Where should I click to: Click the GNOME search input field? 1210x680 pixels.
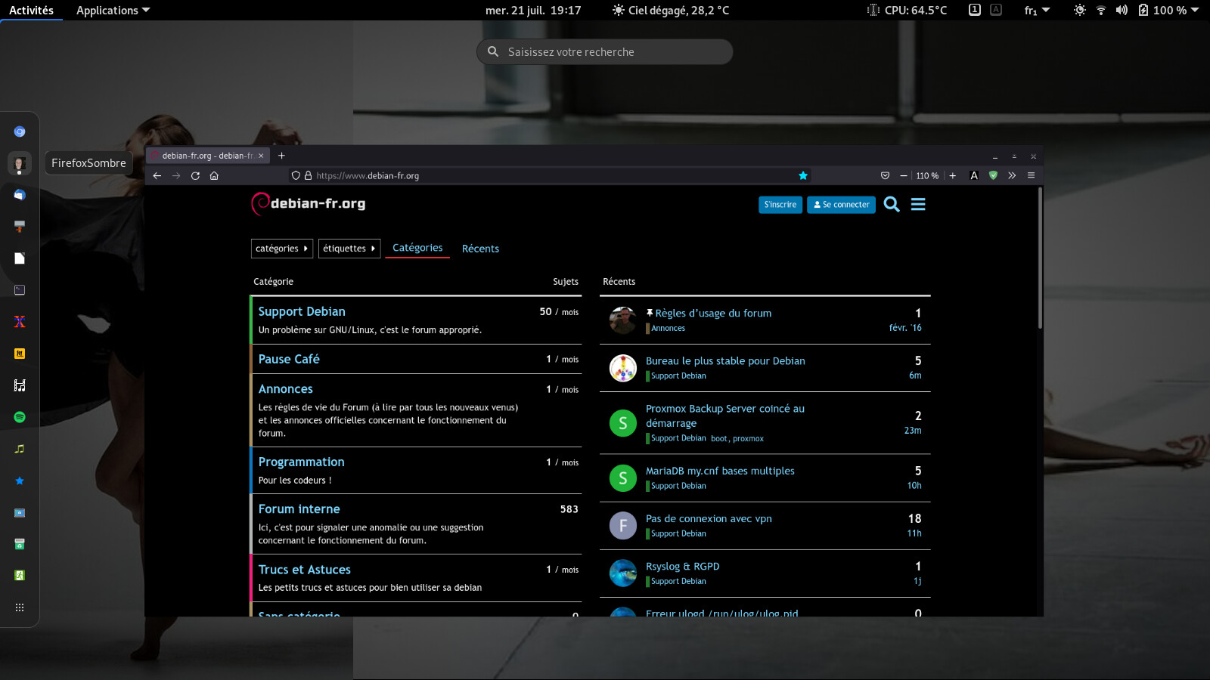pyautogui.click(x=605, y=52)
